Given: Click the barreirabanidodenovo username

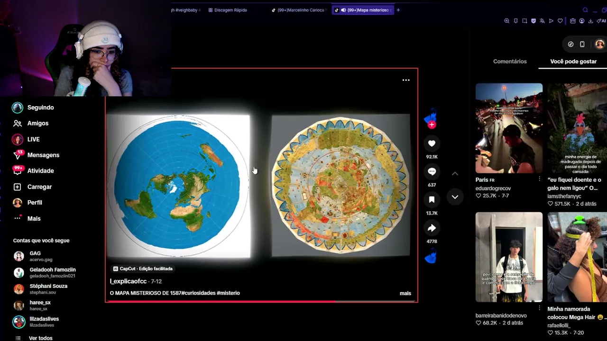Looking at the screenshot, I should (501, 315).
